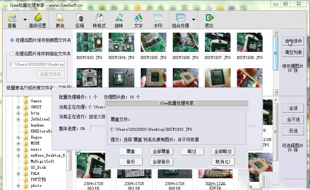Expand the music folder node
The image size is (310, 190).
19,150
